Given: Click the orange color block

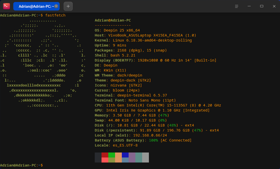Looking at the screenshot, I should 118,157.
